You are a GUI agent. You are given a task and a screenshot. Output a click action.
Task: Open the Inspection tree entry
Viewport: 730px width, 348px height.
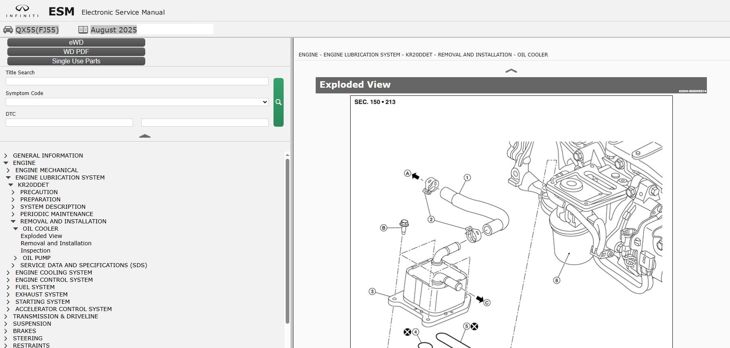click(35, 251)
